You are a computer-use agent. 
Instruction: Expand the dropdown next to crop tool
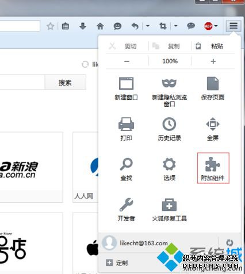[176, 26]
